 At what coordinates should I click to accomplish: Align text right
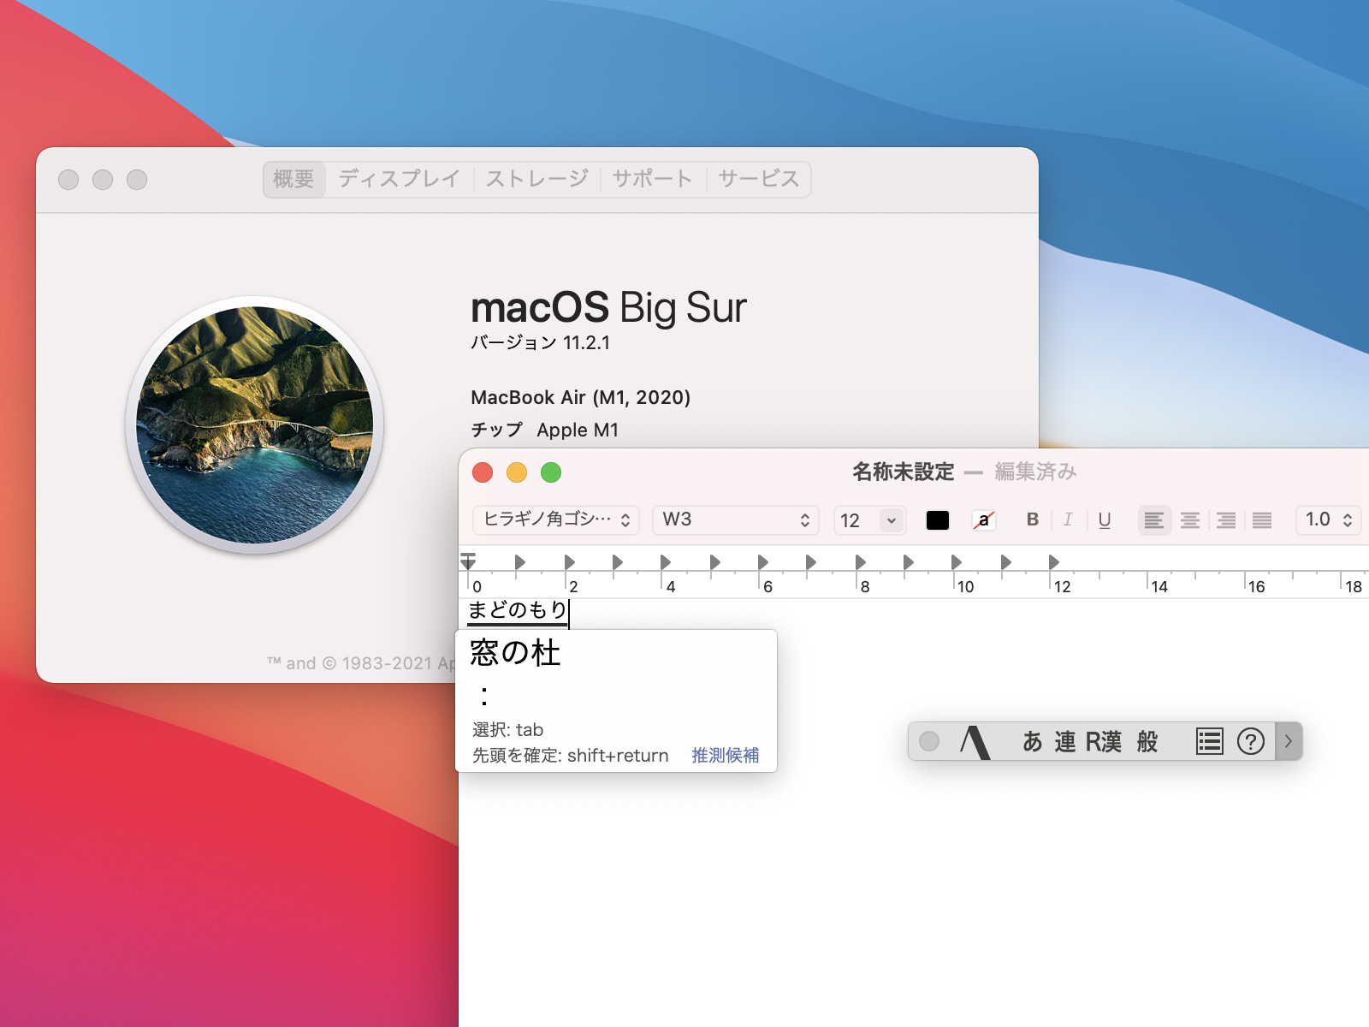pyautogui.click(x=1226, y=520)
